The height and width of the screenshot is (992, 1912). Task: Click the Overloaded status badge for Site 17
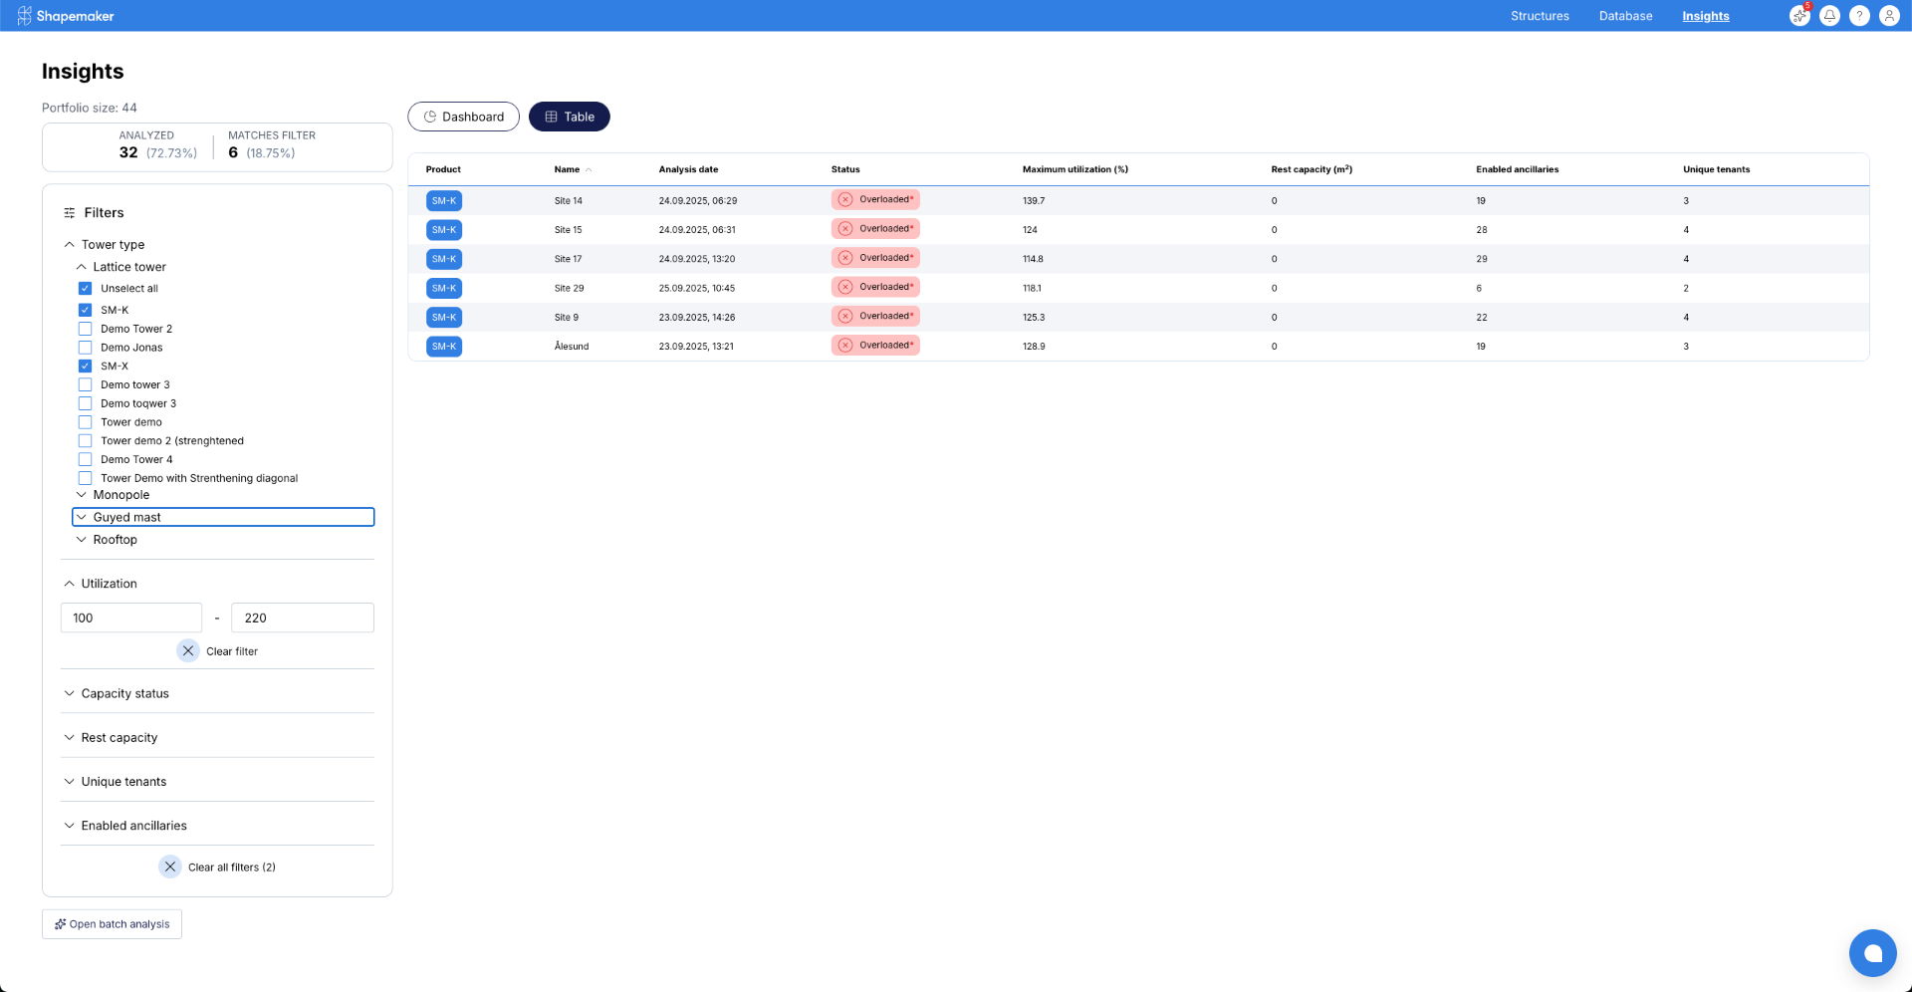click(875, 258)
